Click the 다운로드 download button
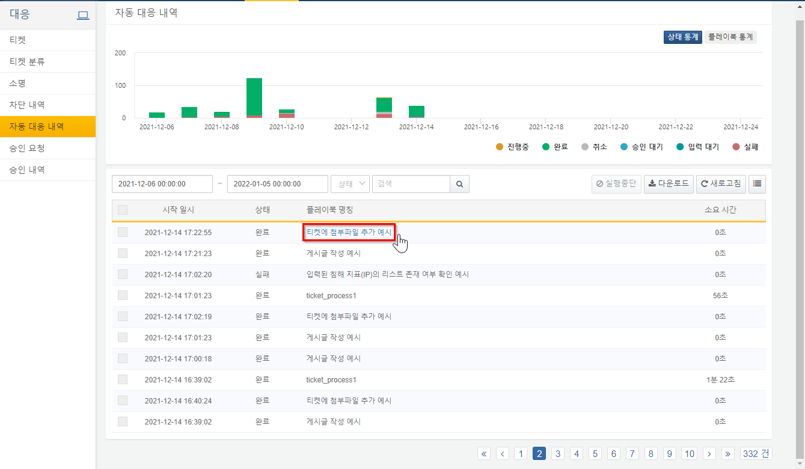The width and height of the screenshot is (805, 469). point(669,184)
